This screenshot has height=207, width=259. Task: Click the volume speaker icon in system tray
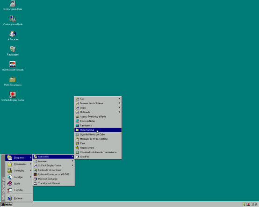244,204
